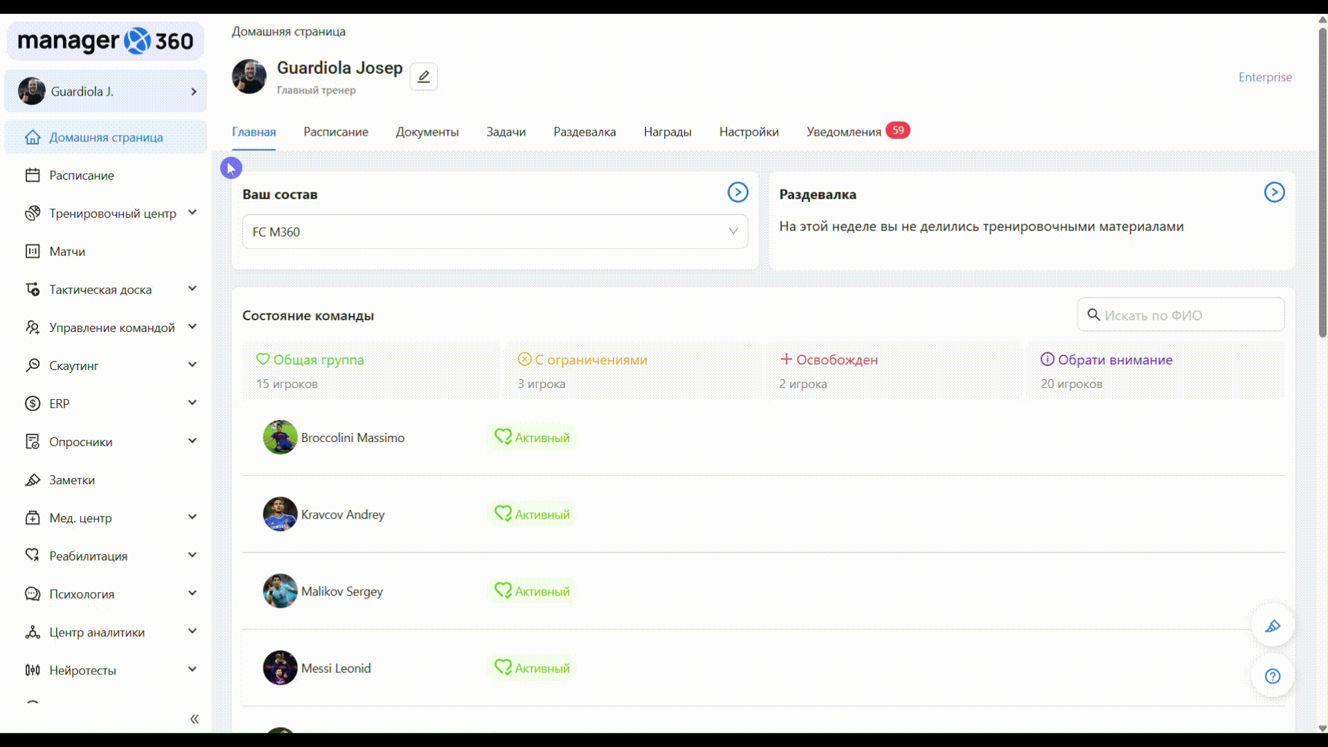Screen dimensions: 1328x747
Task: Click the pencil edit icon beside Guardiola Josep
Action: coord(423,77)
